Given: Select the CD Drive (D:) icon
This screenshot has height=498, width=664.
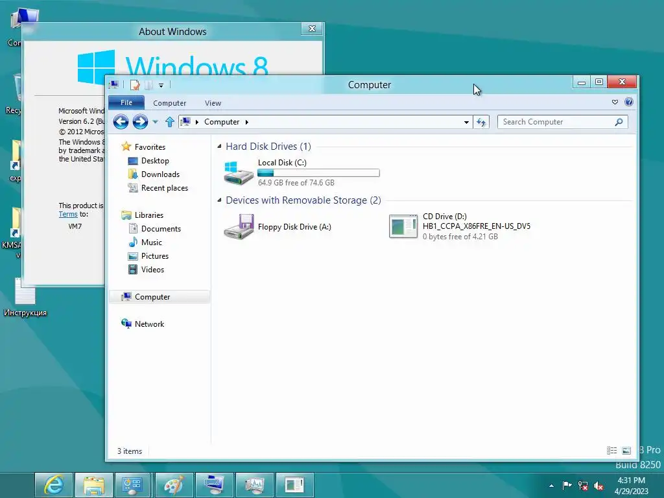Looking at the screenshot, I should 403,226.
